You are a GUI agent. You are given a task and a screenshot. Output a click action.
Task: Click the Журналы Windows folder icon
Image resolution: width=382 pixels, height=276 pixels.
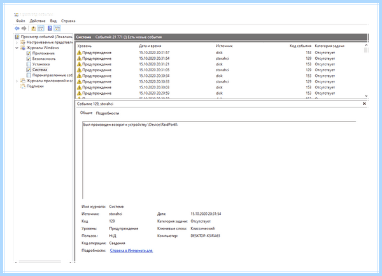pos(23,48)
